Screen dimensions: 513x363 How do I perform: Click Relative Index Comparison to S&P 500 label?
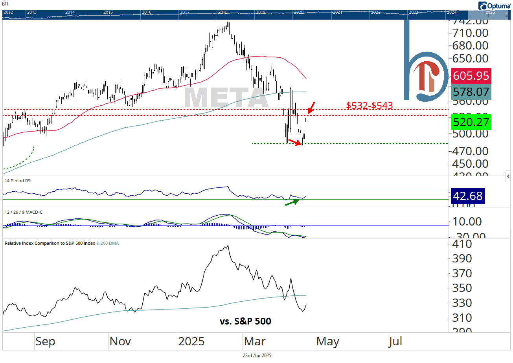50,243
